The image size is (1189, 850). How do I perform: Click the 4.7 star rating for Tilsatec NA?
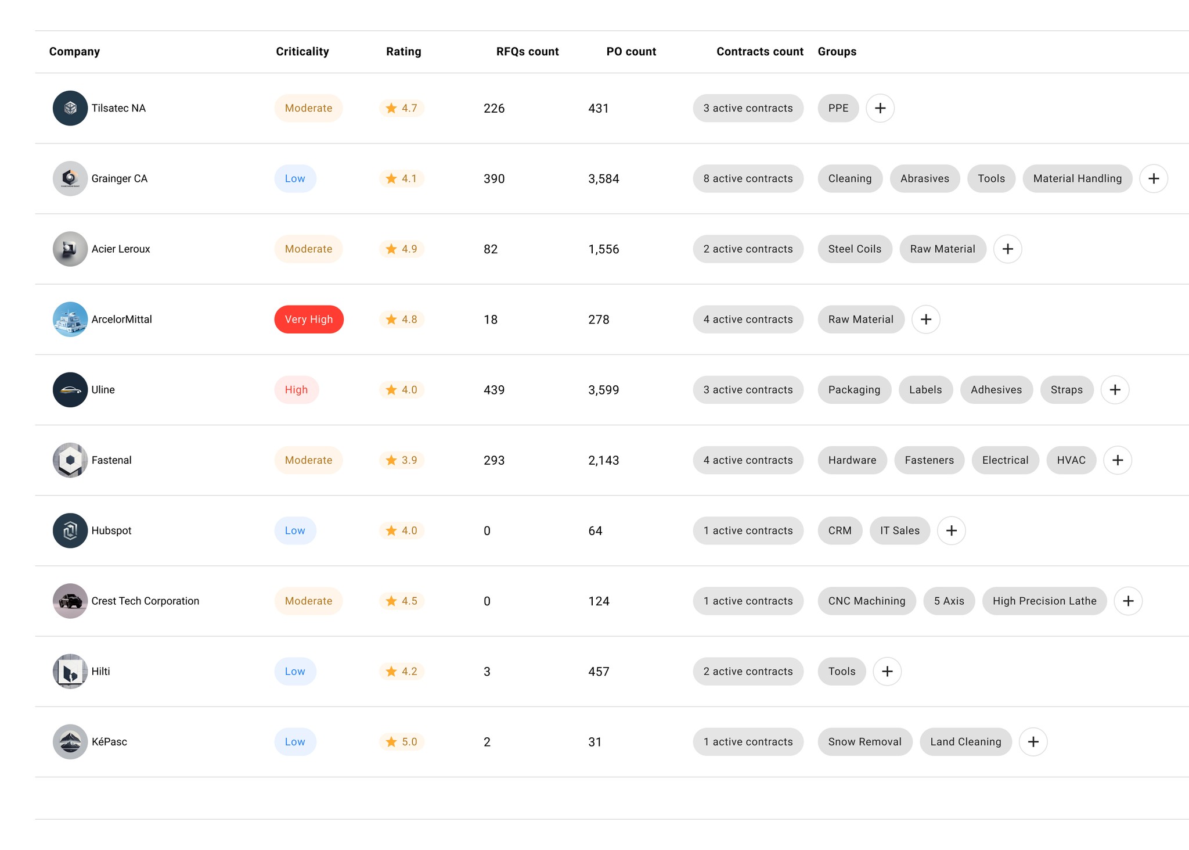pyautogui.click(x=402, y=108)
